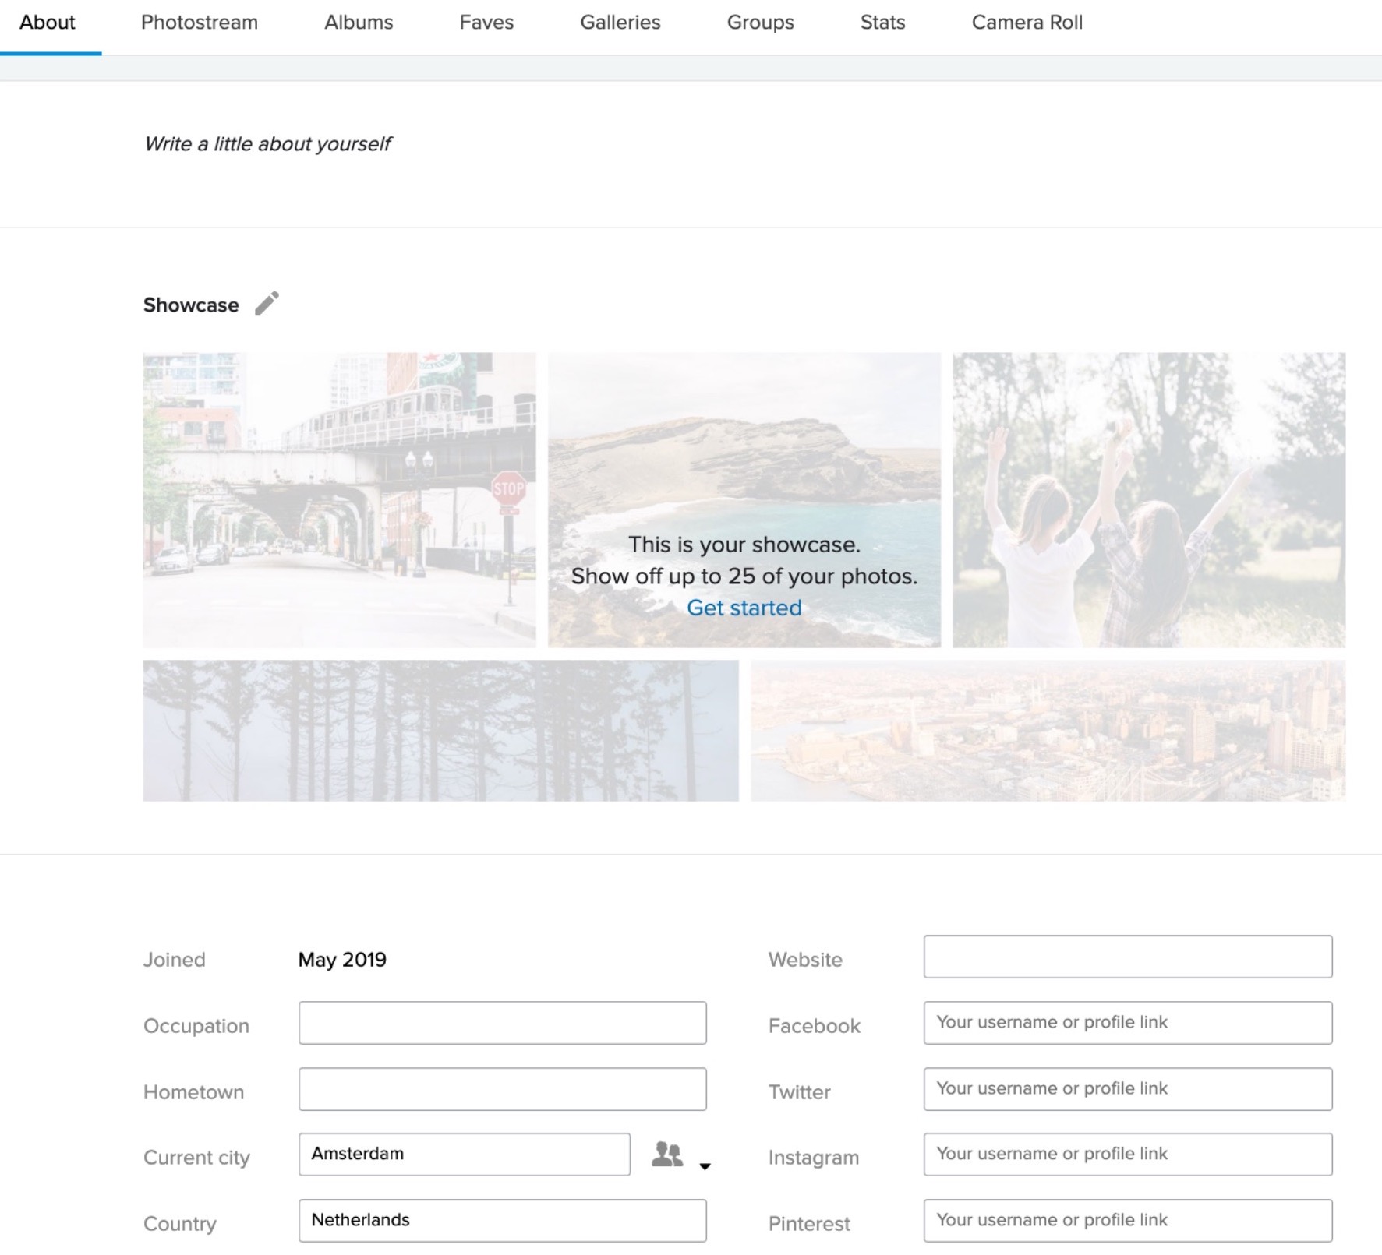Viewport: 1382px width, 1255px height.
Task: Open the Camera Roll tab
Action: pos(1027,23)
